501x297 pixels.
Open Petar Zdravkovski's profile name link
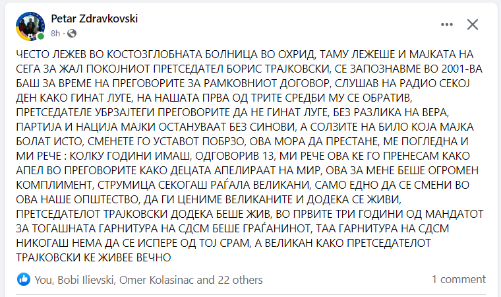click(94, 18)
